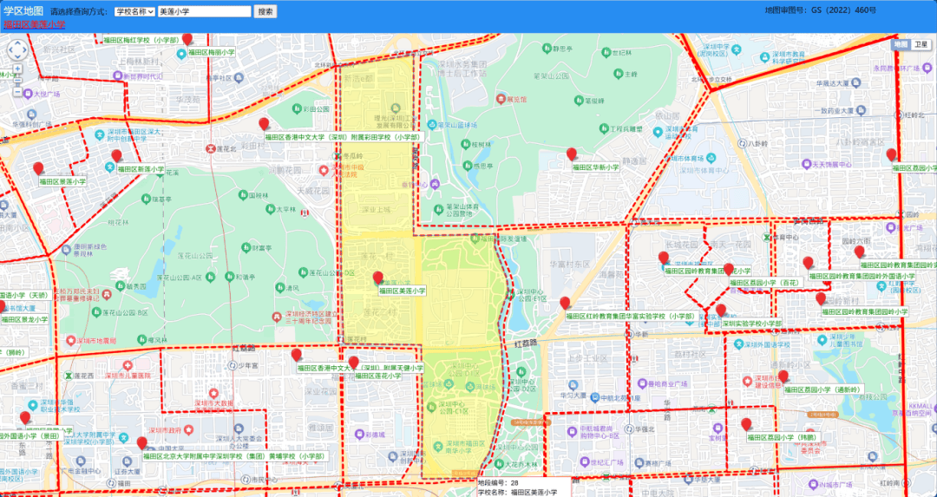Pan the map up with the north arrow

click(17, 43)
